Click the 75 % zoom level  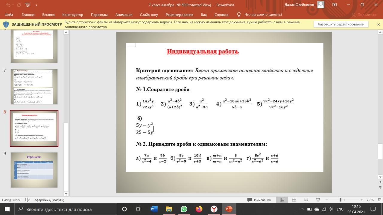[370, 200]
